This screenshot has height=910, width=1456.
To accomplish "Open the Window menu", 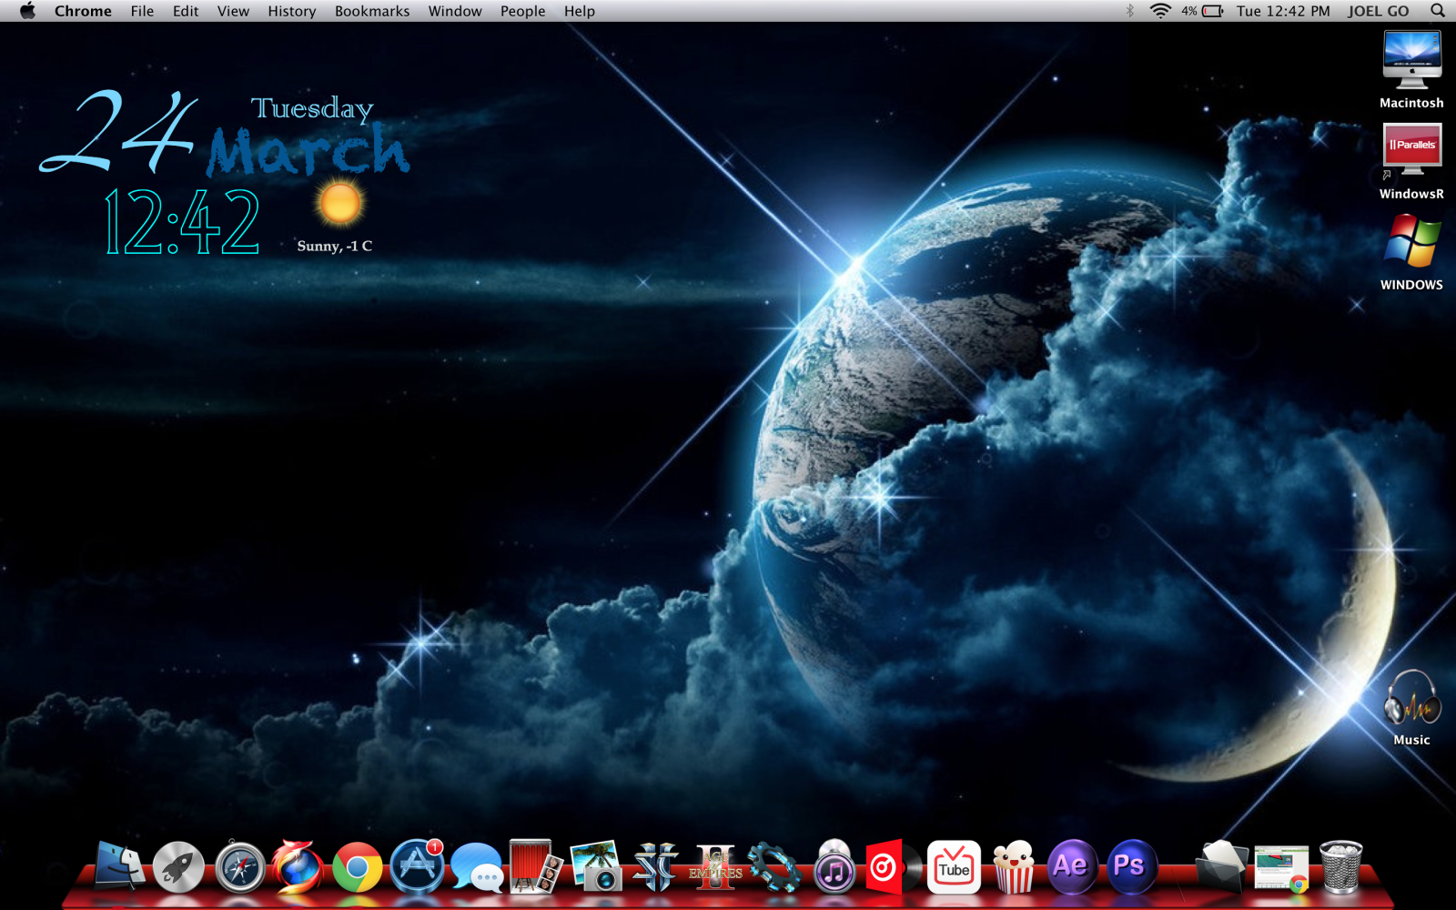I will tap(455, 11).
